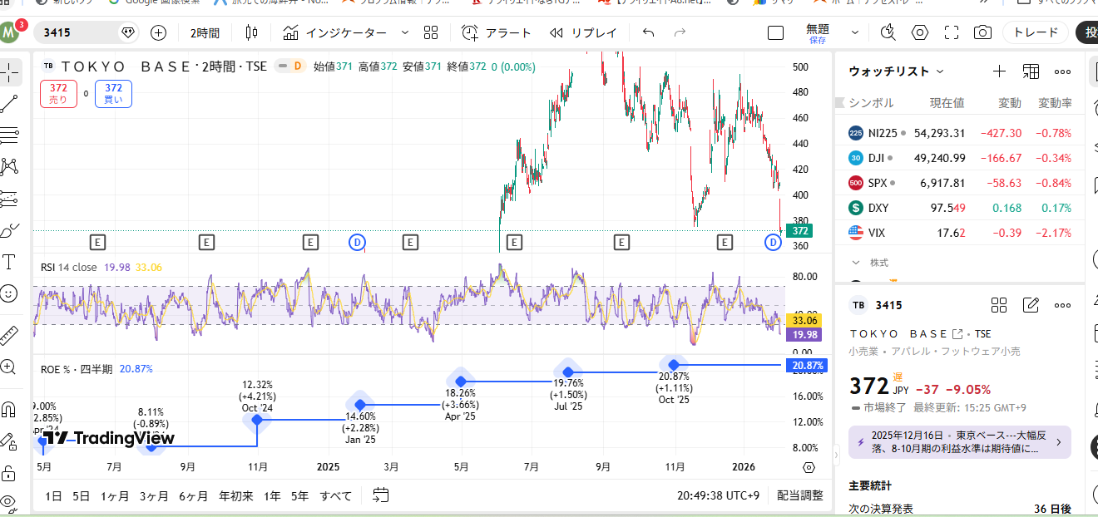Click the add symbol plus icon in watchlist

[x=999, y=71]
